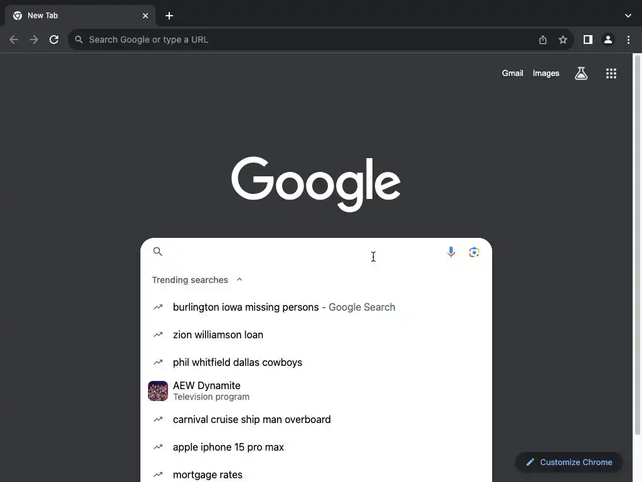This screenshot has width=642, height=482.
Task: Start voice search with the microphone
Action: [451, 252]
